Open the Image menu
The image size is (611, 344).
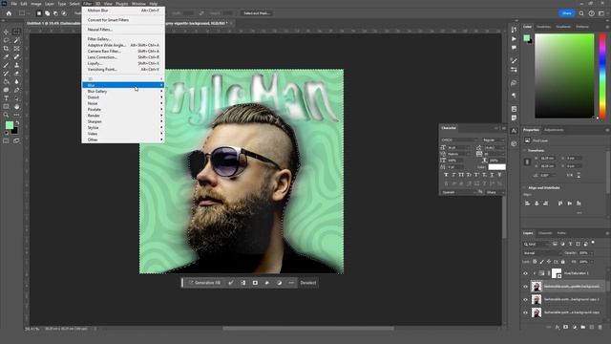tap(36, 4)
